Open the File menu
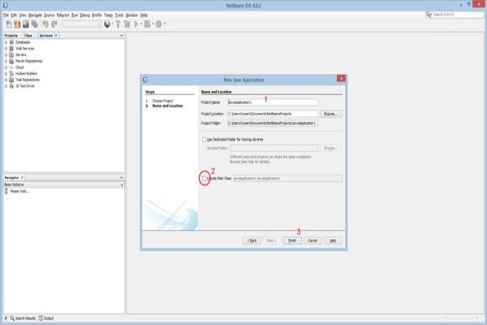Viewport: 487px width, 325px height. (x=6, y=15)
